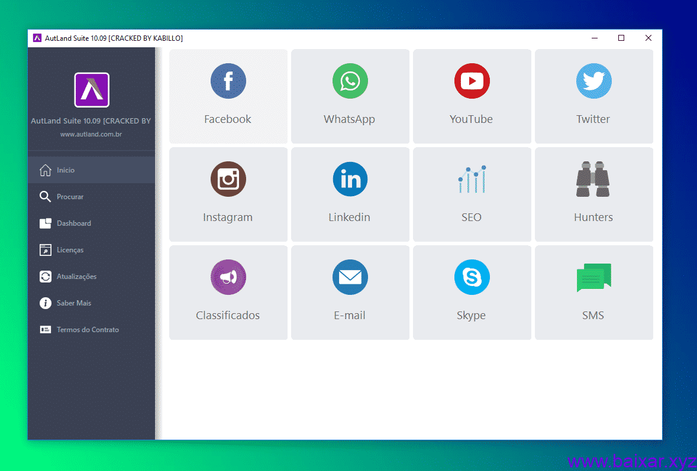This screenshot has height=471, width=697.
Task: Open the SMS chat bubbles icon
Action: pyautogui.click(x=593, y=278)
